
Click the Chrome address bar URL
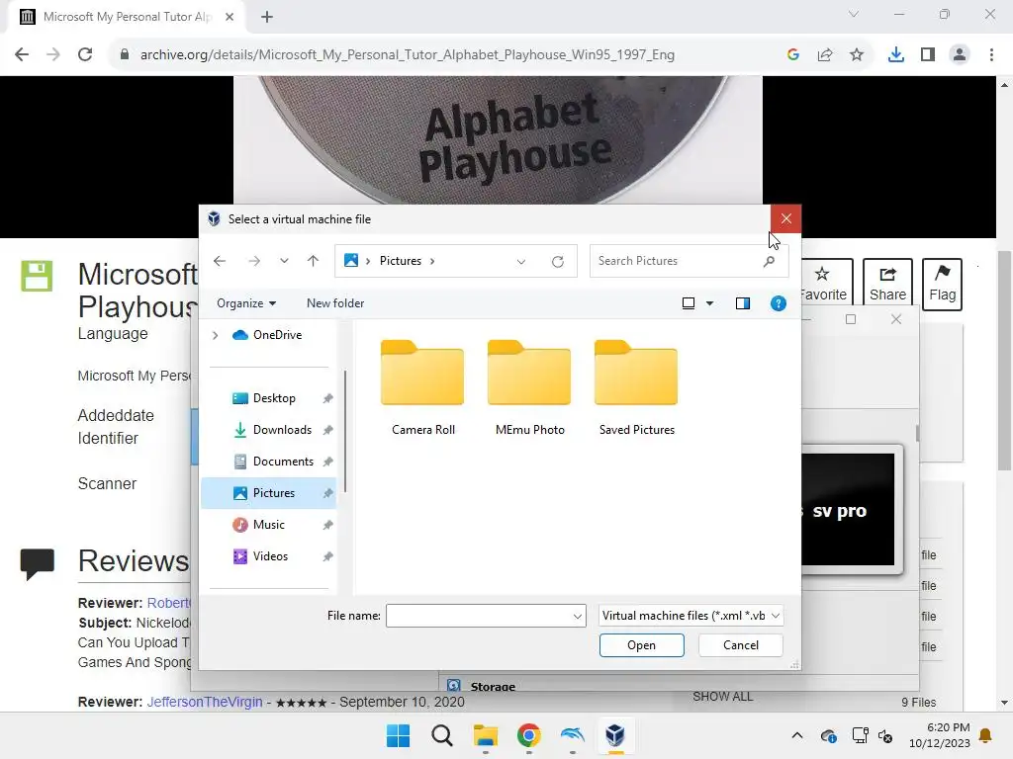coord(407,55)
